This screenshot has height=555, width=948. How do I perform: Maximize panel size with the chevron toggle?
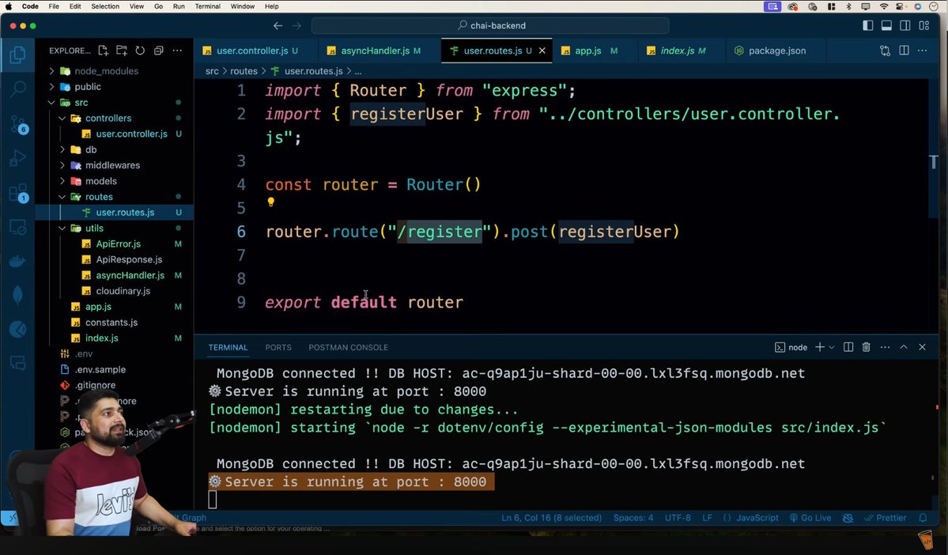[903, 347]
